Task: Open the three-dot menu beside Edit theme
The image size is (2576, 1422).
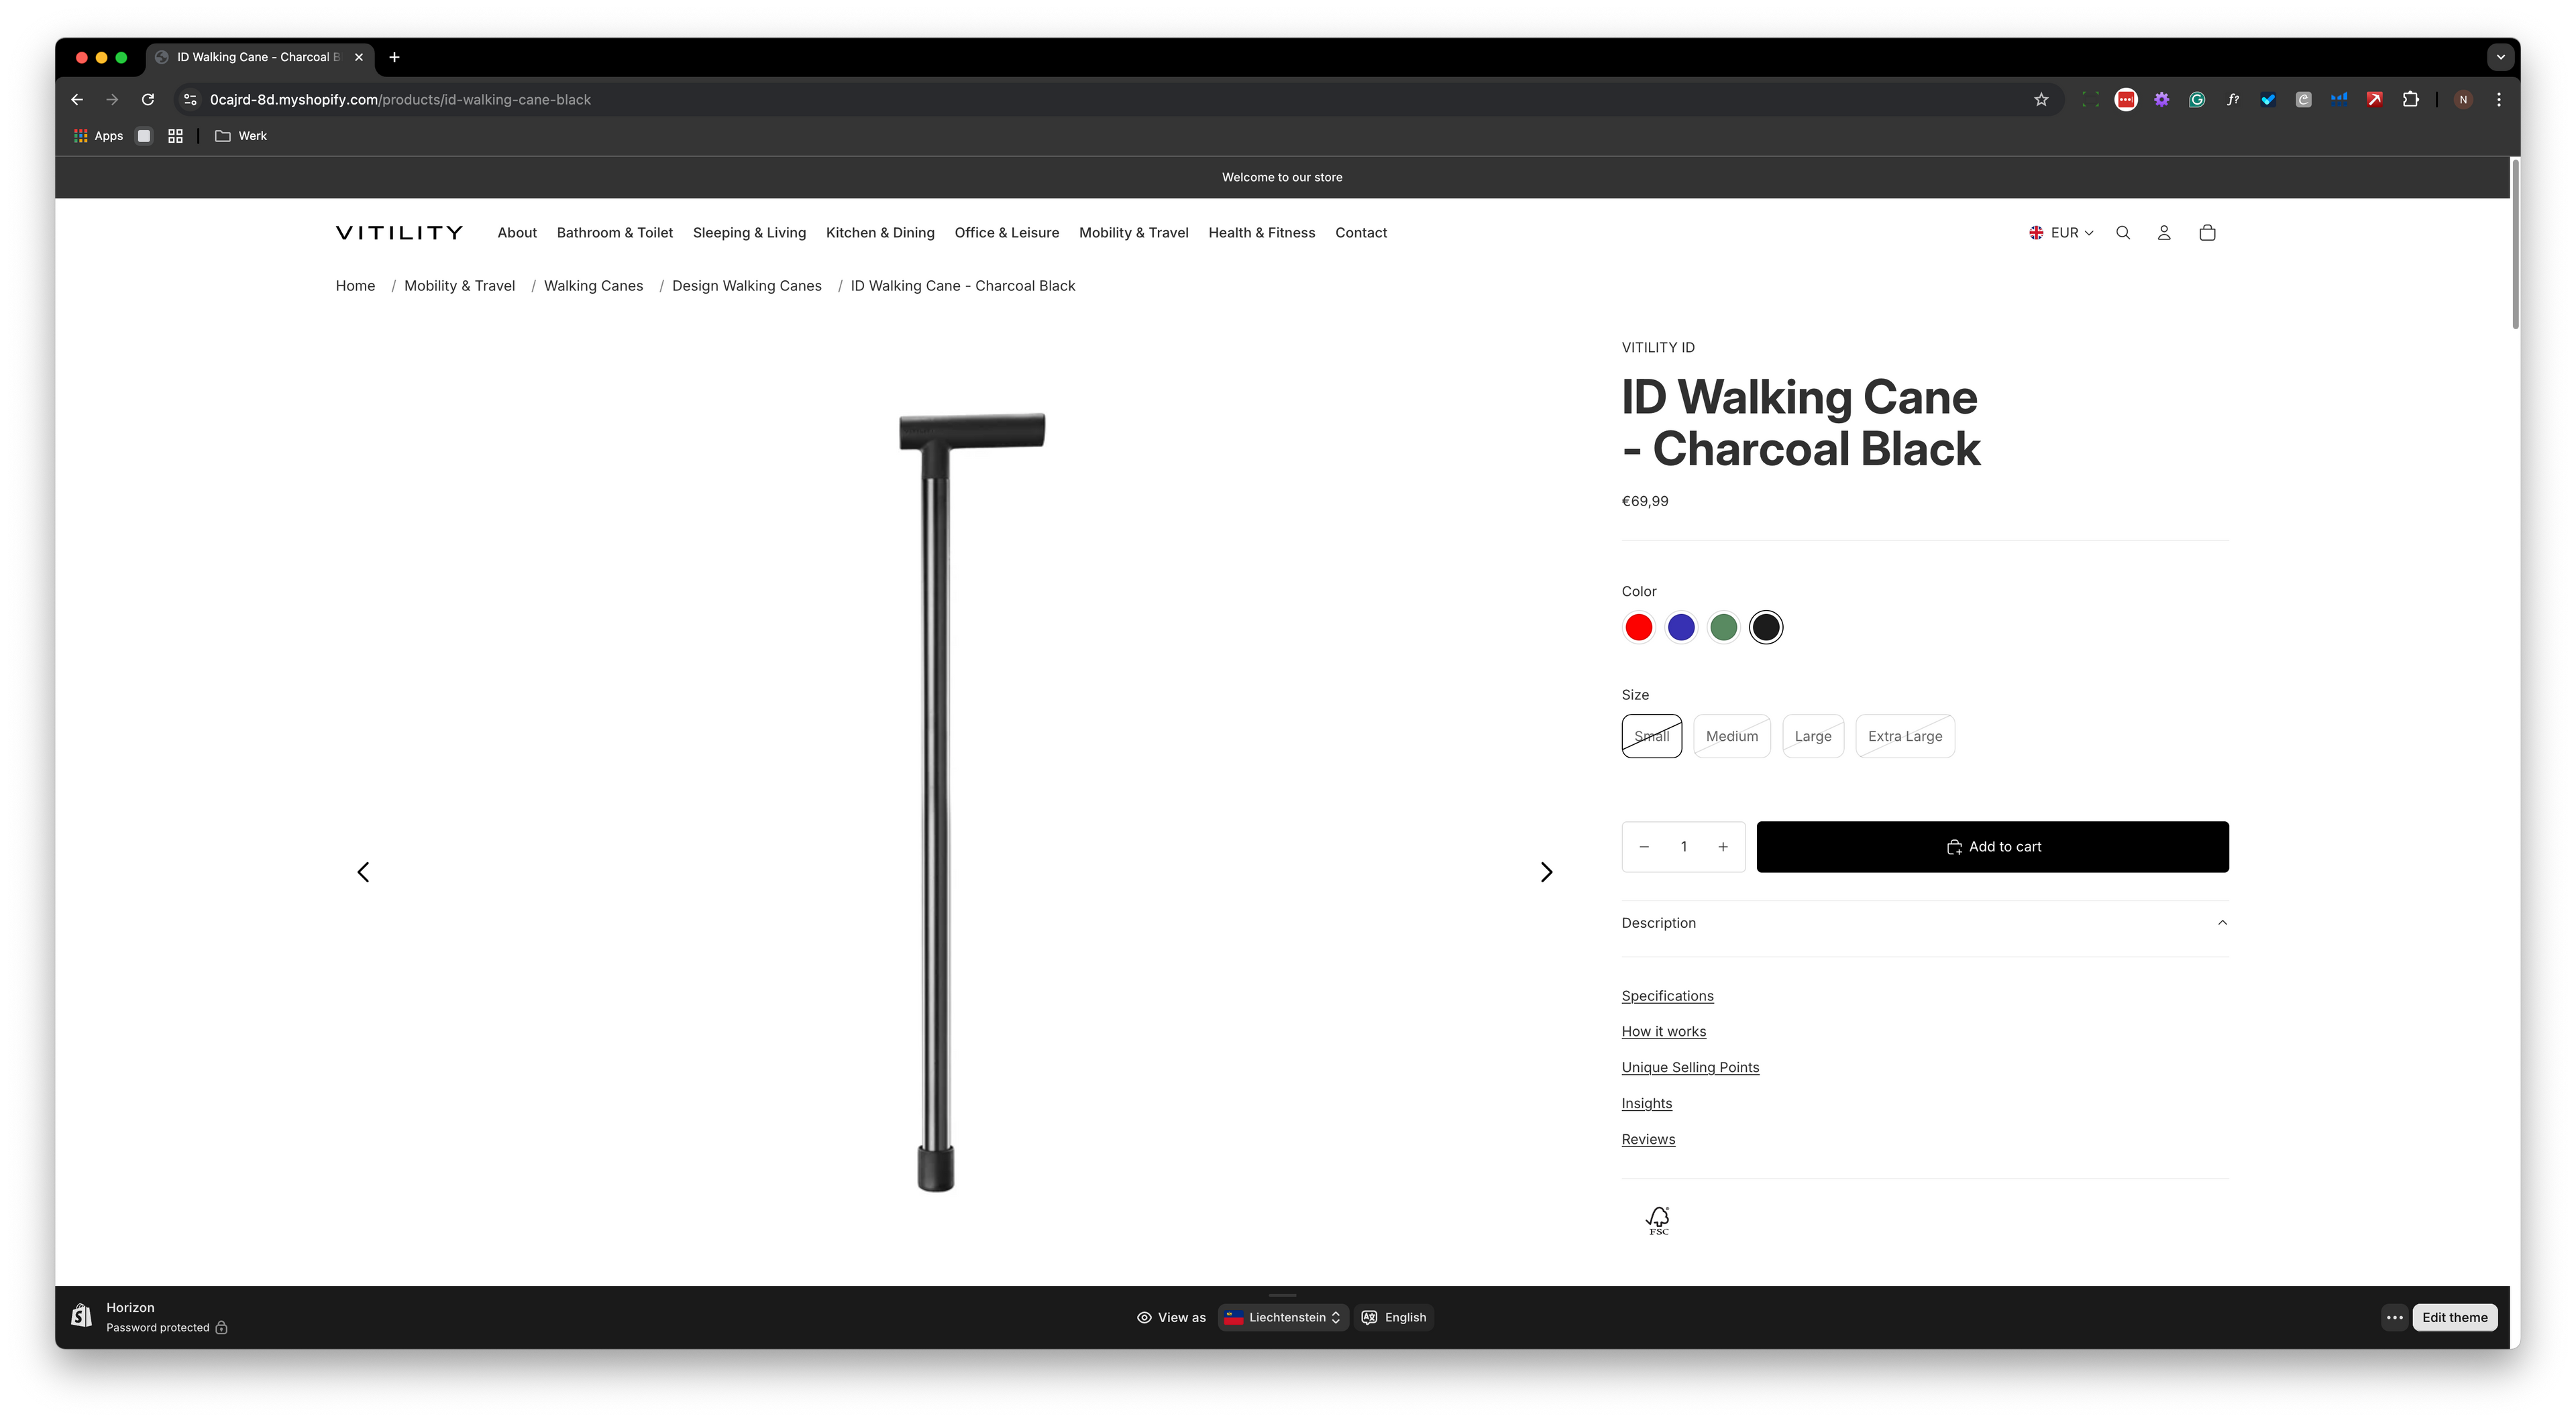Action: pyautogui.click(x=2394, y=1317)
